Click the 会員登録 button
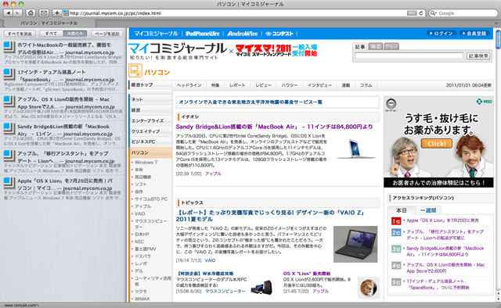This screenshot has height=308, width=501. point(474,33)
